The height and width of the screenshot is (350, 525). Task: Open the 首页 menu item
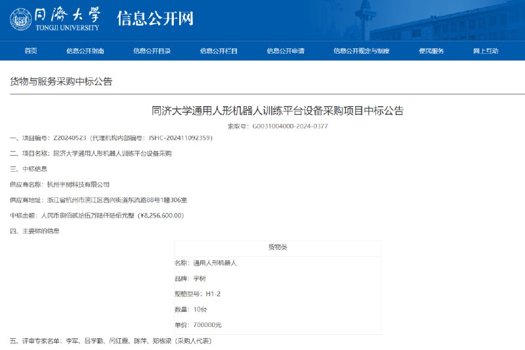[x=31, y=51]
